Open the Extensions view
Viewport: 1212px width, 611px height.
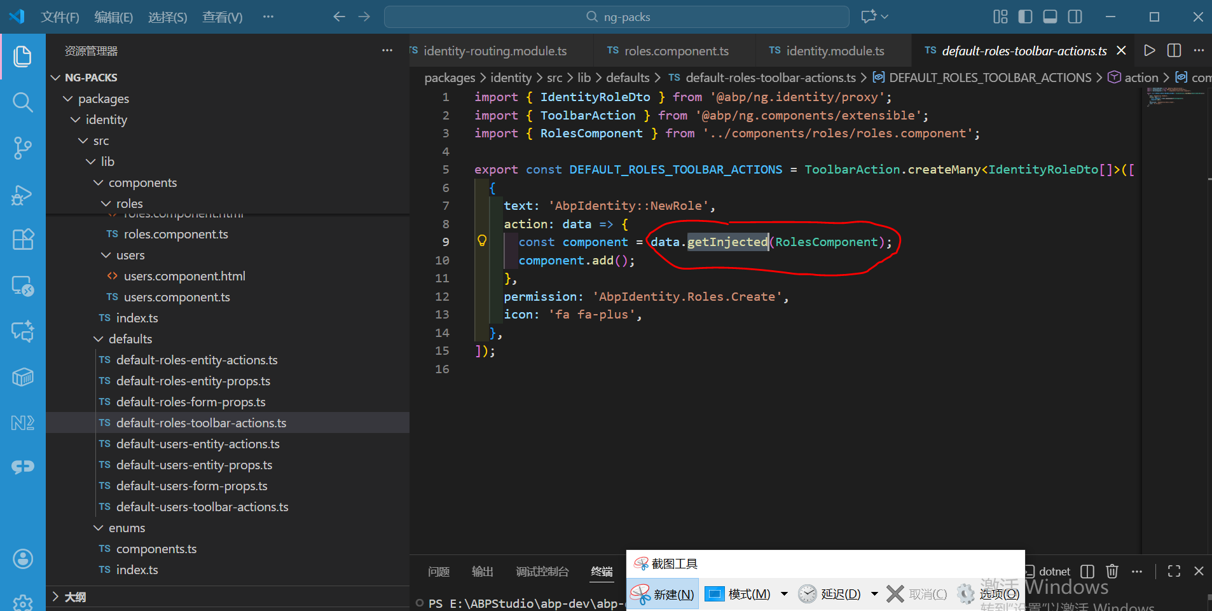coord(23,240)
